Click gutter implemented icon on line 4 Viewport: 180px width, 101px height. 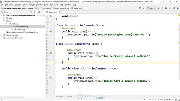pyautogui.click(x=51, y=16)
